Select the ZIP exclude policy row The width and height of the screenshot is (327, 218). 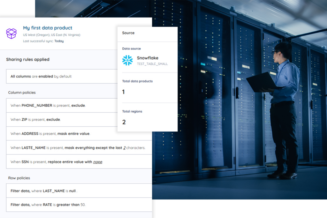coord(62,119)
